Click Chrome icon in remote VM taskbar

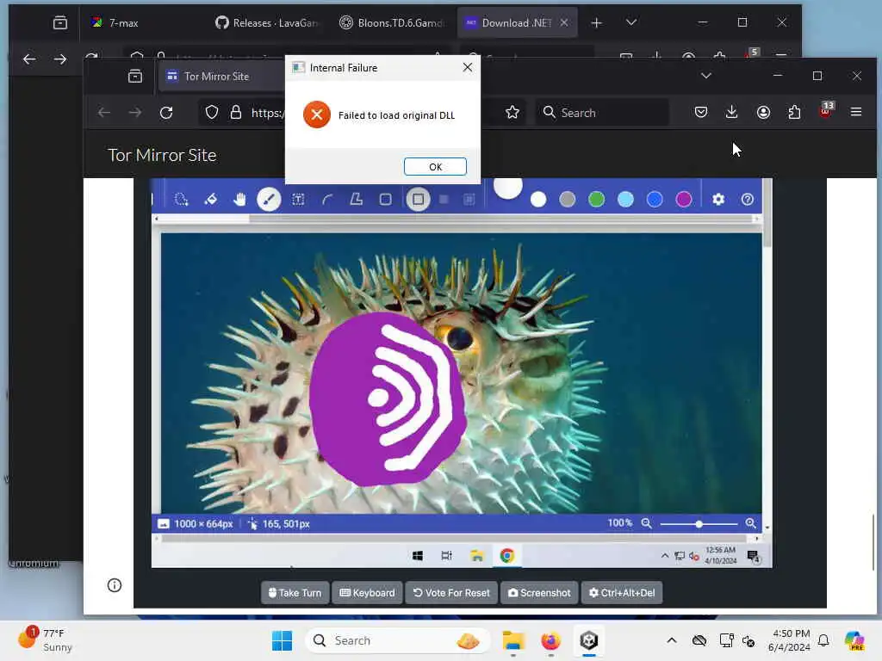(x=506, y=556)
